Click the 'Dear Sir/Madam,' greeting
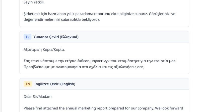This screenshot has height=112, width=199. 38,97
